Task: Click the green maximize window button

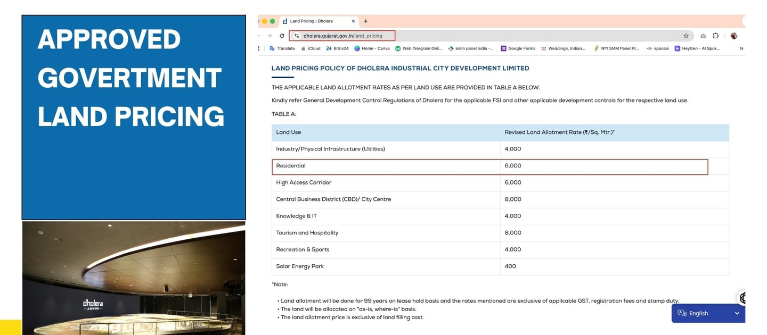Action: pyautogui.click(x=272, y=21)
